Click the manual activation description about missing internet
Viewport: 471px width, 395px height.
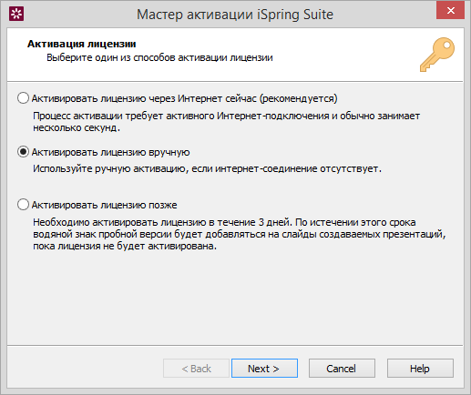207,168
